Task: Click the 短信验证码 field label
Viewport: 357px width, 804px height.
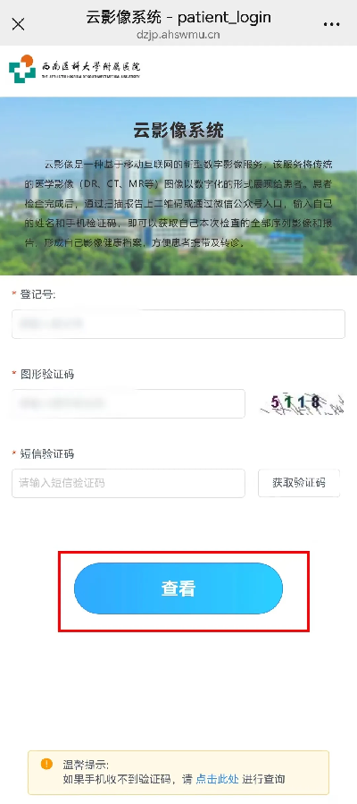Action: (46, 453)
